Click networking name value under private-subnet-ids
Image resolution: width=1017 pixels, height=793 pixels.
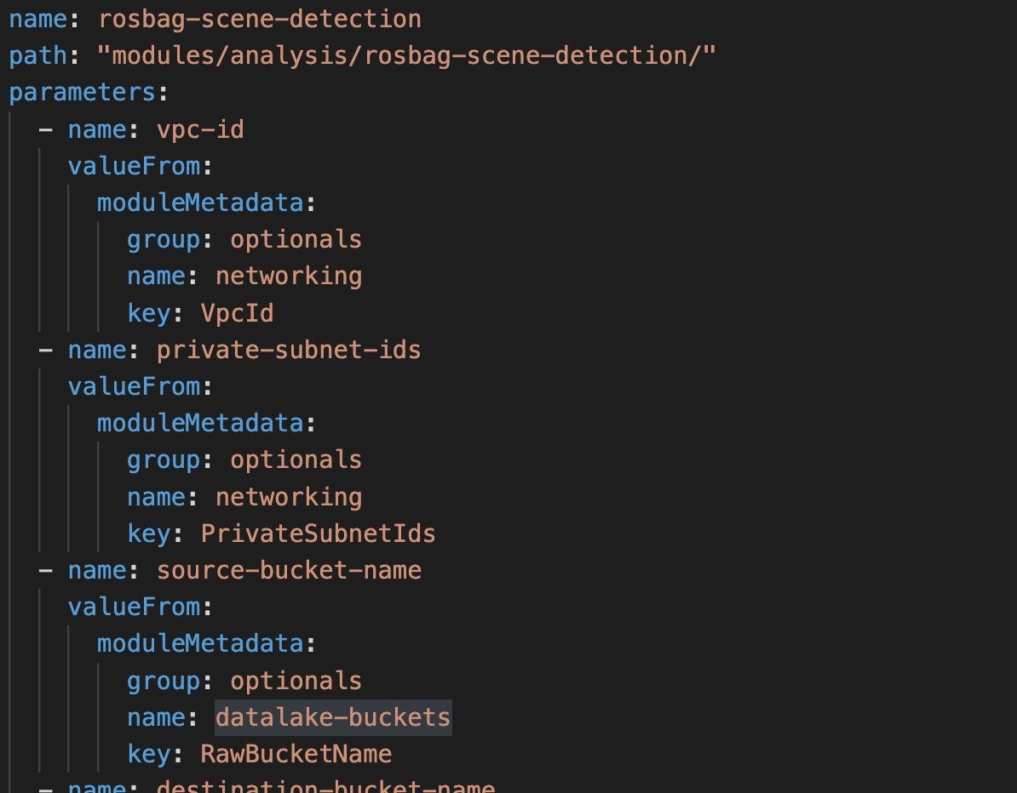(289, 497)
